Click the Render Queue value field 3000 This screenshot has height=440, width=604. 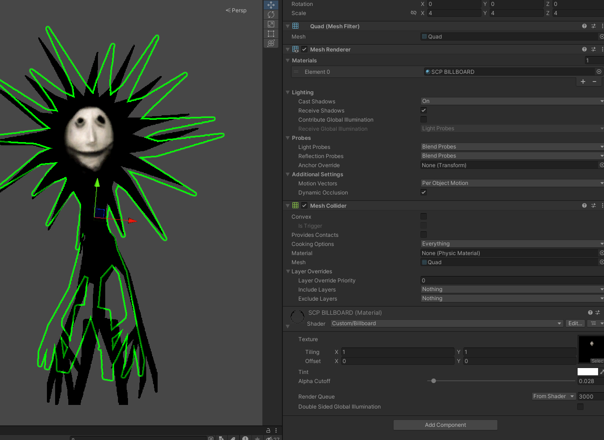[x=591, y=396]
